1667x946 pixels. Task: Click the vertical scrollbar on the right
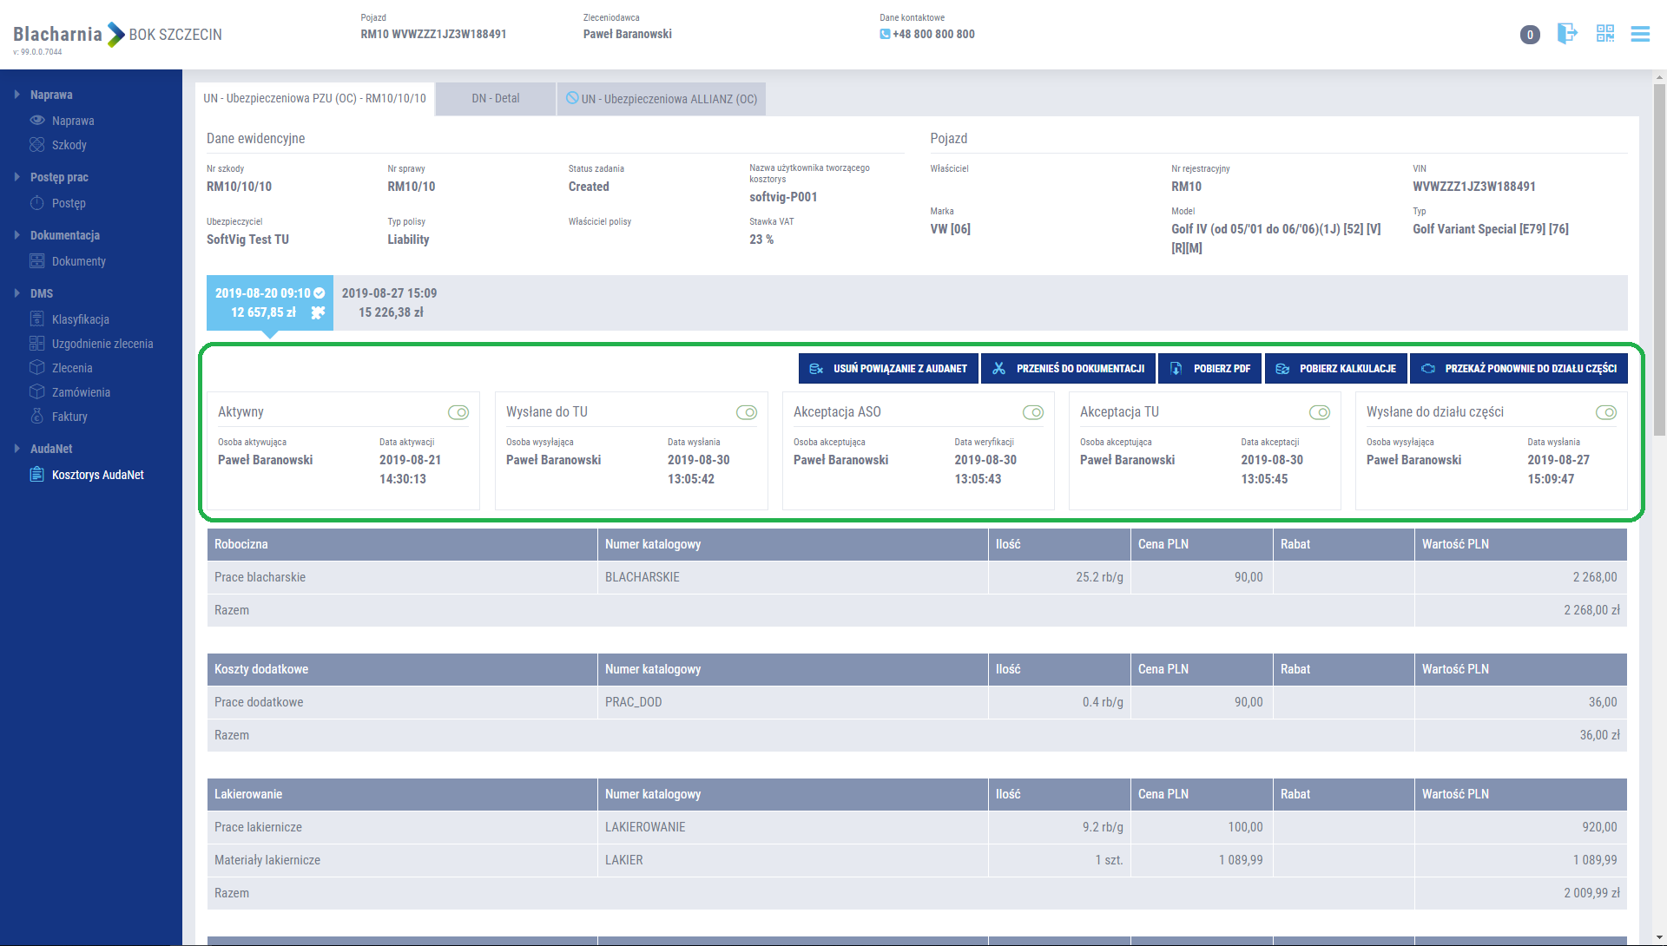[1659, 260]
